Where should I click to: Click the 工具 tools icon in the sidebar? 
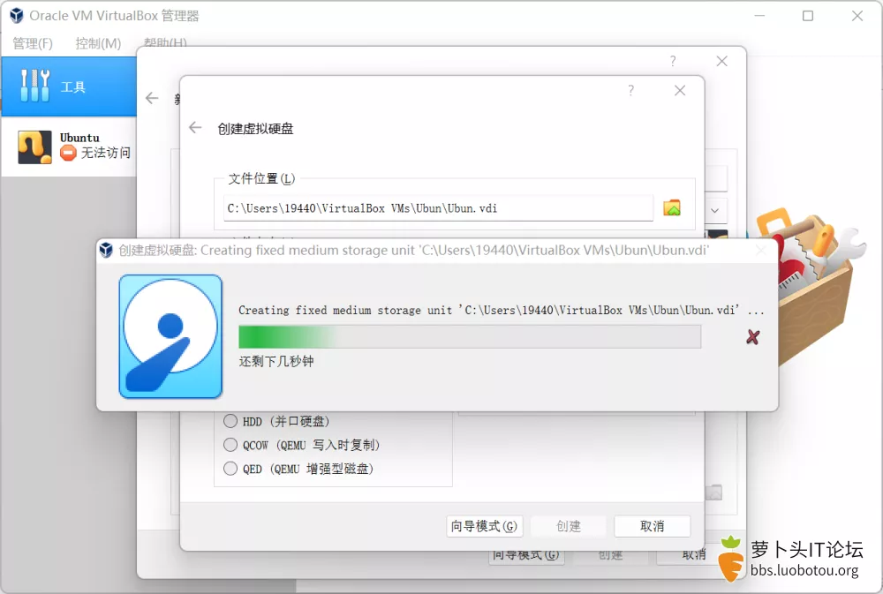pyautogui.click(x=35, y=86)
